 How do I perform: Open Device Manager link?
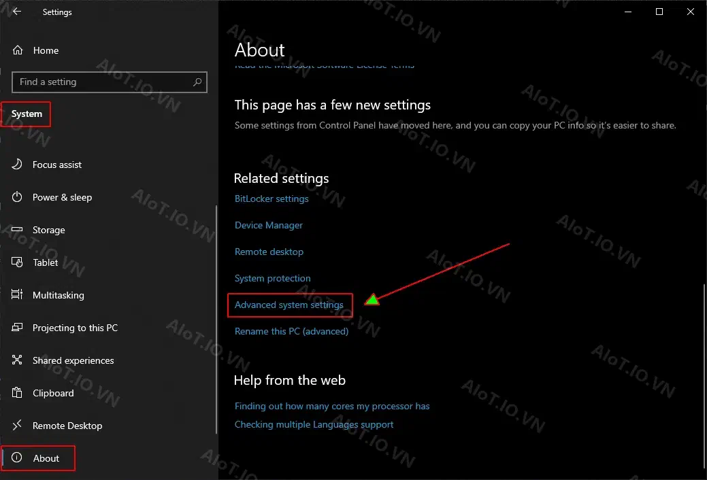(x=268, y=225)
